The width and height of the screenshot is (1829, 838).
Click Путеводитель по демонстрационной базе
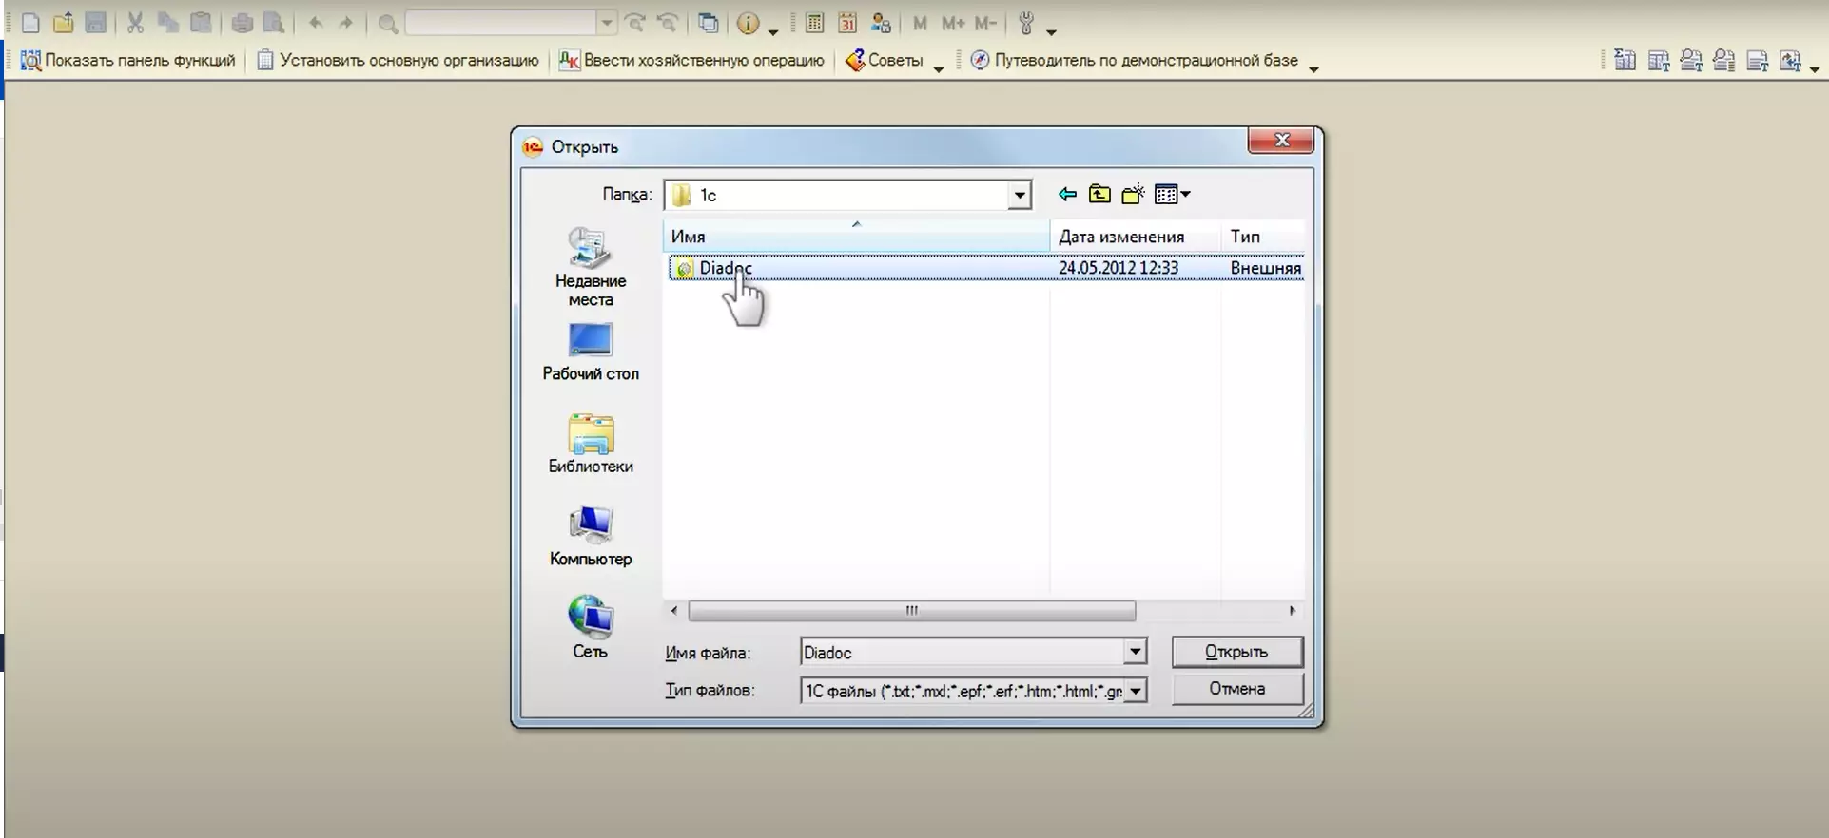pyautogui.click(x=1134, y=61)
